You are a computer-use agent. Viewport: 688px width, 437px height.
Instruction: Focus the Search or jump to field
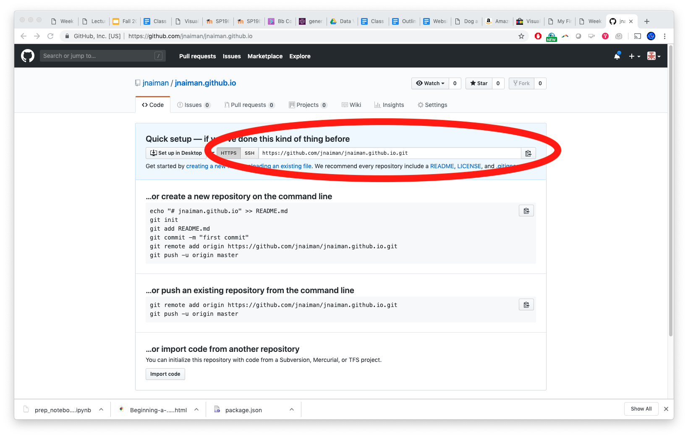[103, 56]
